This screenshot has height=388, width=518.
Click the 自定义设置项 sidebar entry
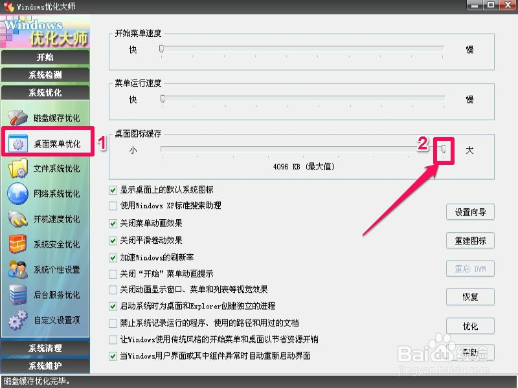coord(45,319)
